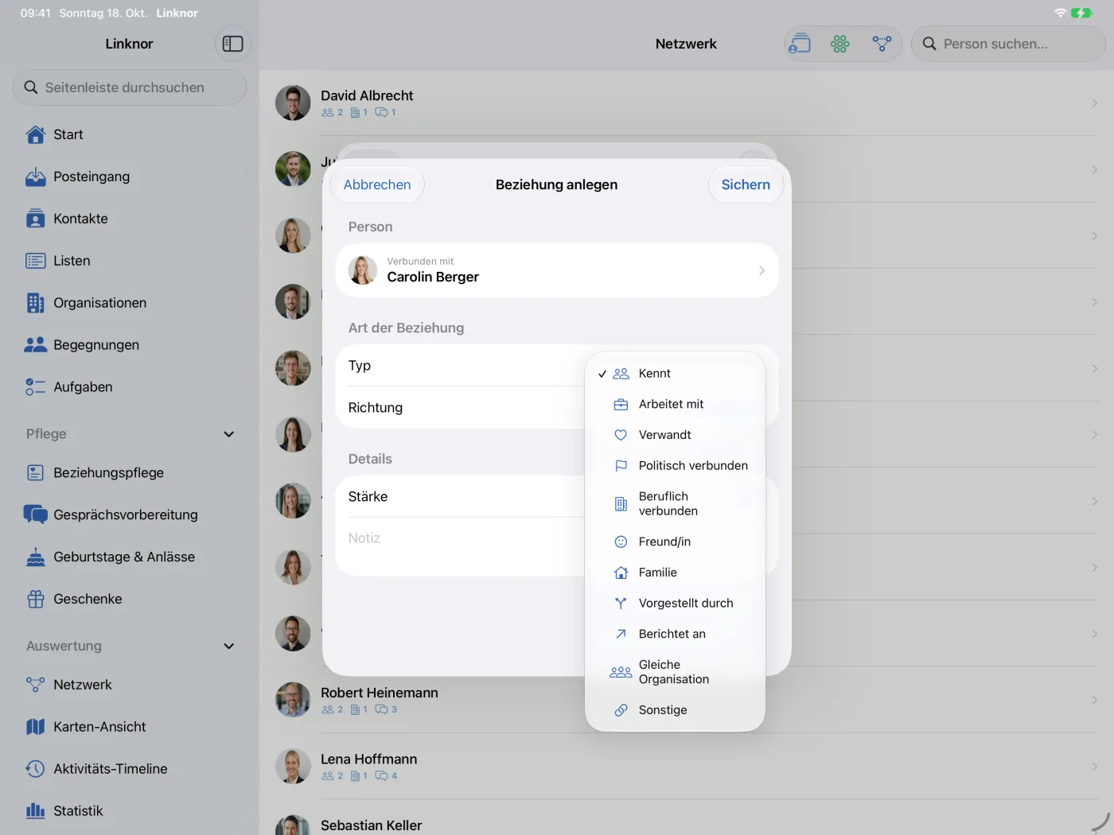The width and height of the screenshot is (1114, 835).
Task: Click the Person suchen search field
Action: point(1008,44)
